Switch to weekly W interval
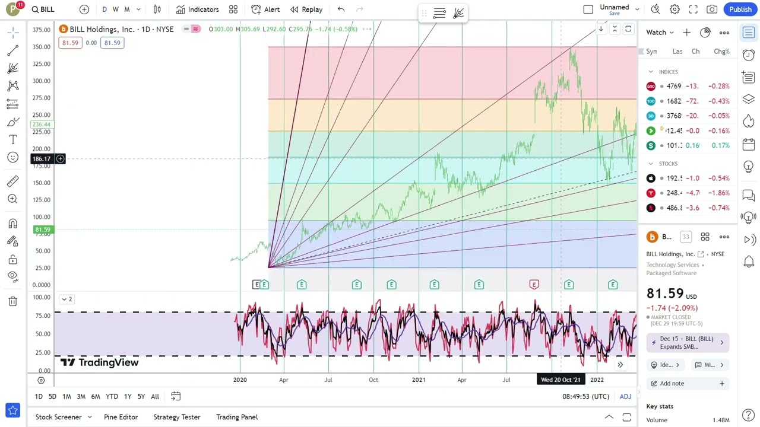The width and height of the screenshot is (760, 427). [x=116, y=9]
